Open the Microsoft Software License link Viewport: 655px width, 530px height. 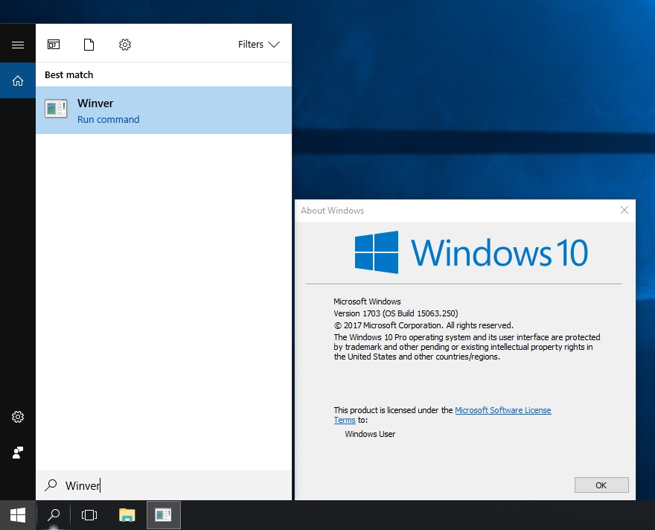pos(502,410)
